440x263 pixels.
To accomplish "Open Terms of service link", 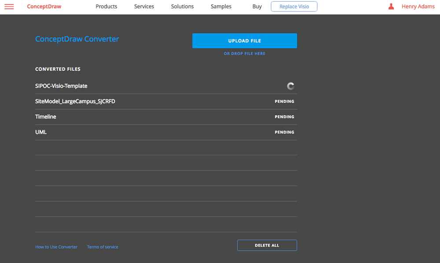I will pyautogui.click(x=103, y=247).
